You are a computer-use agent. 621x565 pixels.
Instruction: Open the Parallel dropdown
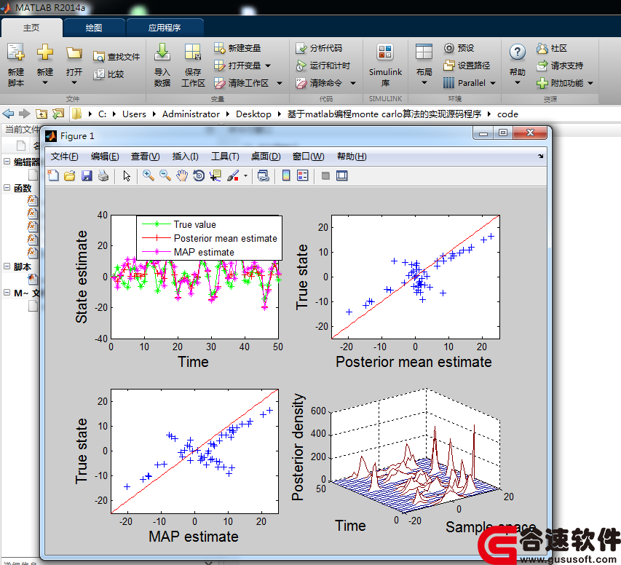493,83
